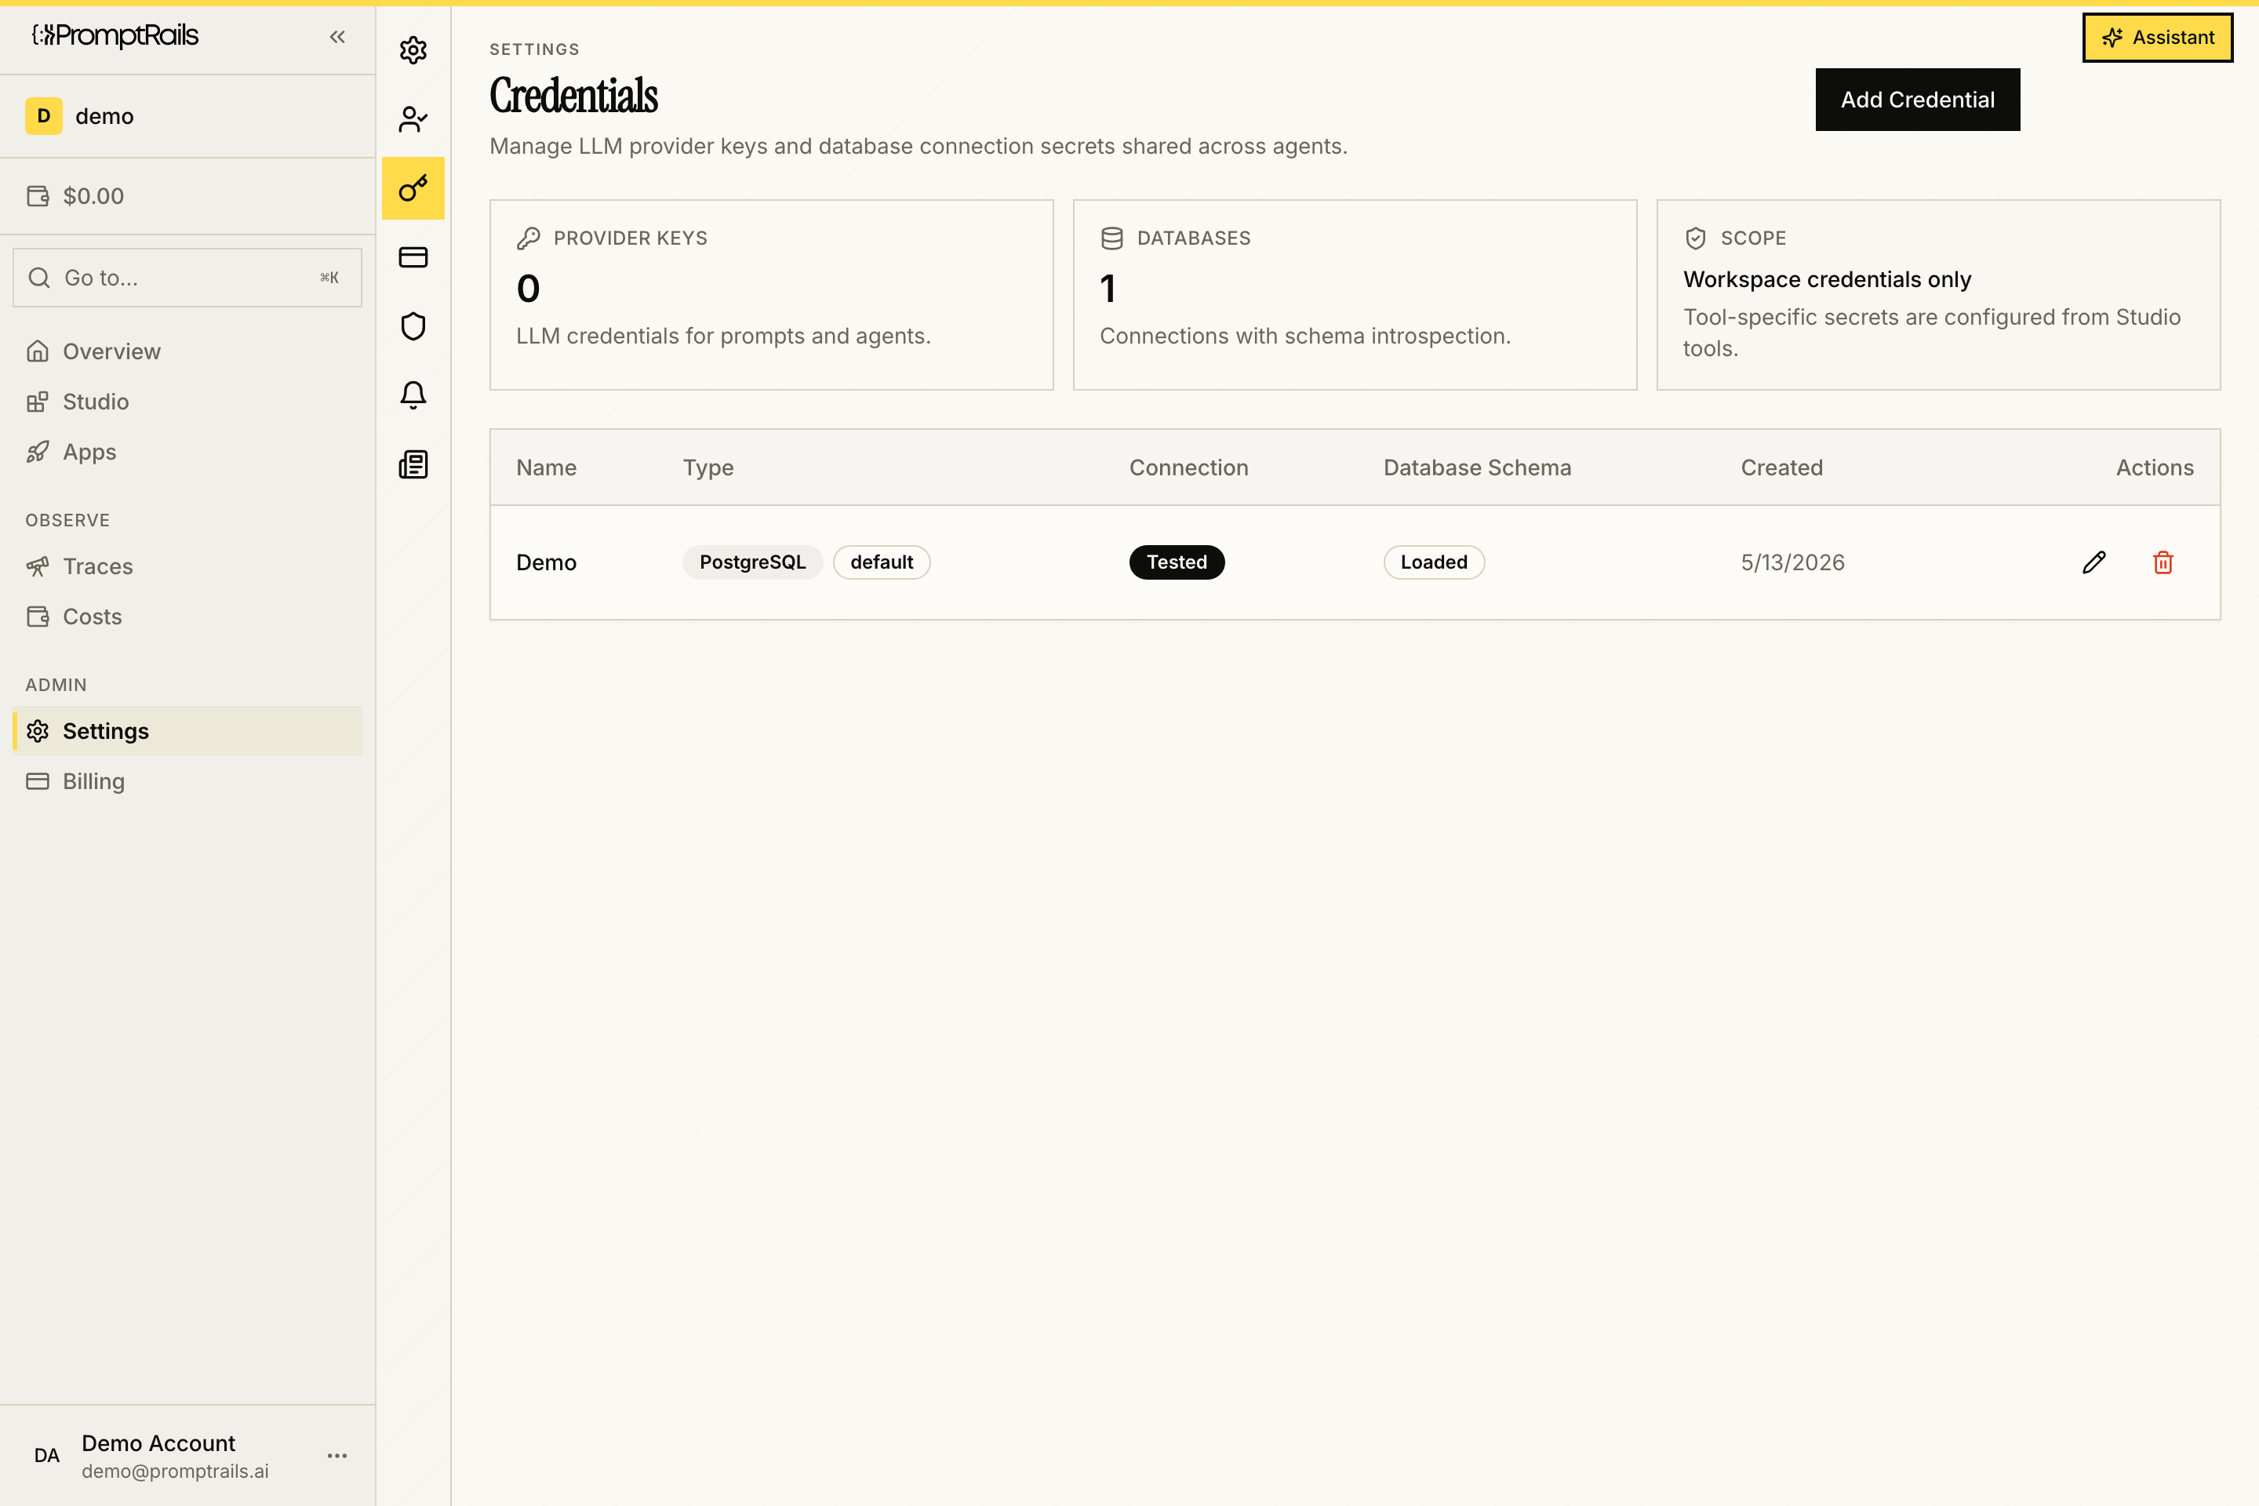Screen dimensions: 2259x1506
Task: Open the security shield icon in rail
Action: tap(413, 326)
